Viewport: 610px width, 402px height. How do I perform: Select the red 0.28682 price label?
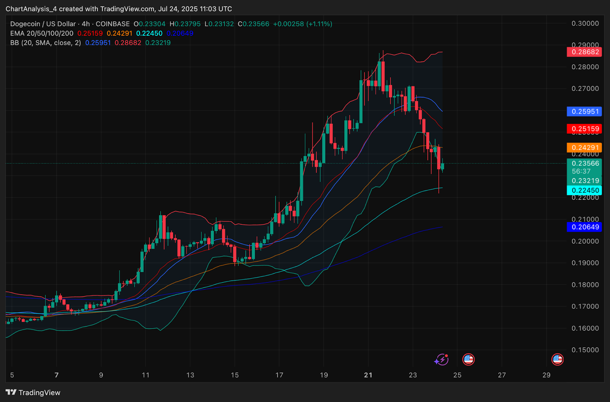point(584,52)
